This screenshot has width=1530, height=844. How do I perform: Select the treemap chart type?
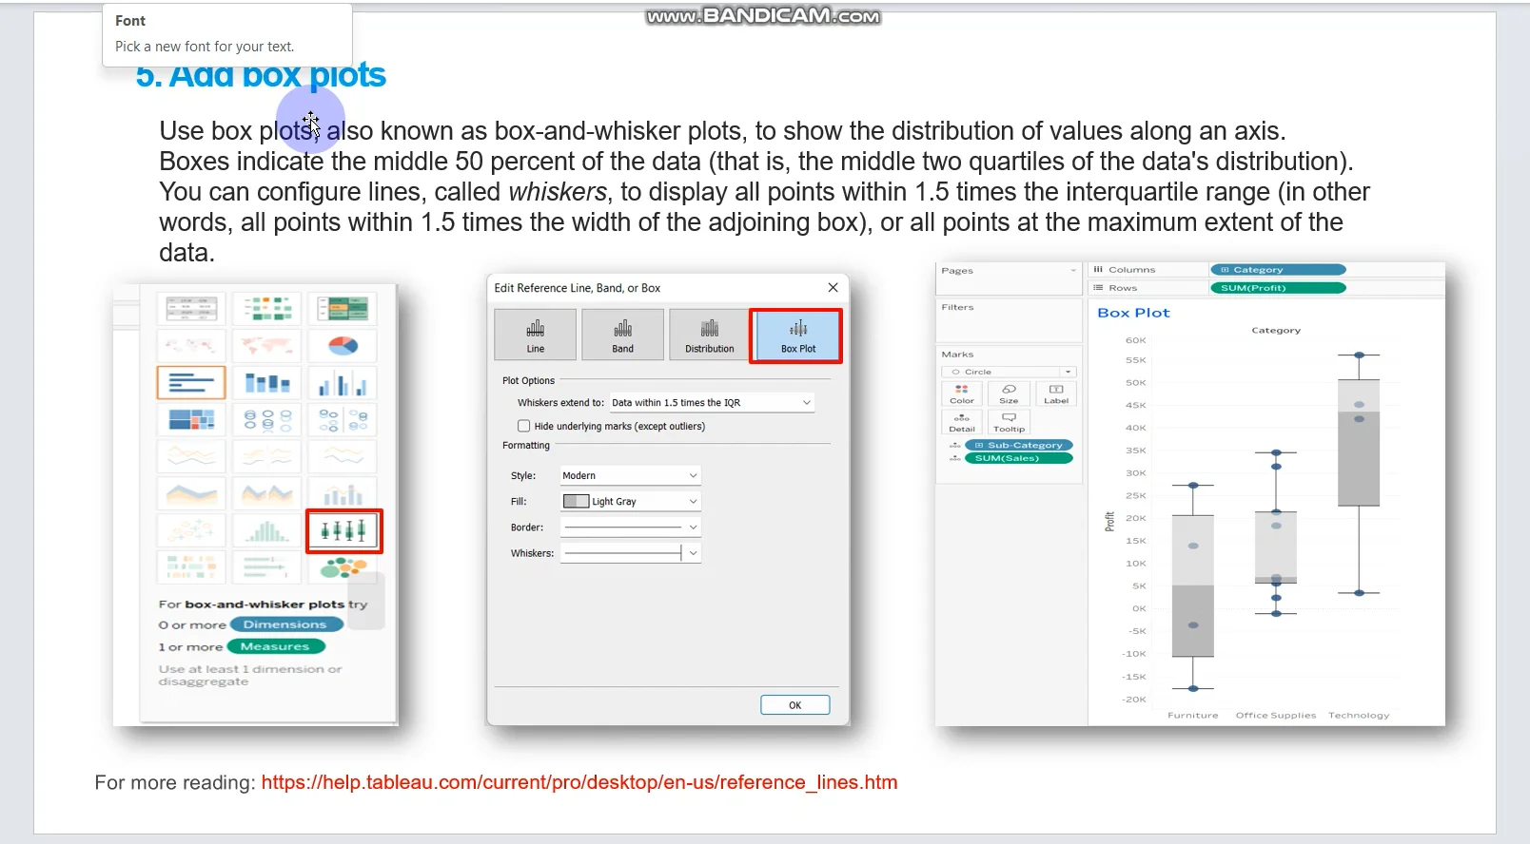tap(191, 419)
